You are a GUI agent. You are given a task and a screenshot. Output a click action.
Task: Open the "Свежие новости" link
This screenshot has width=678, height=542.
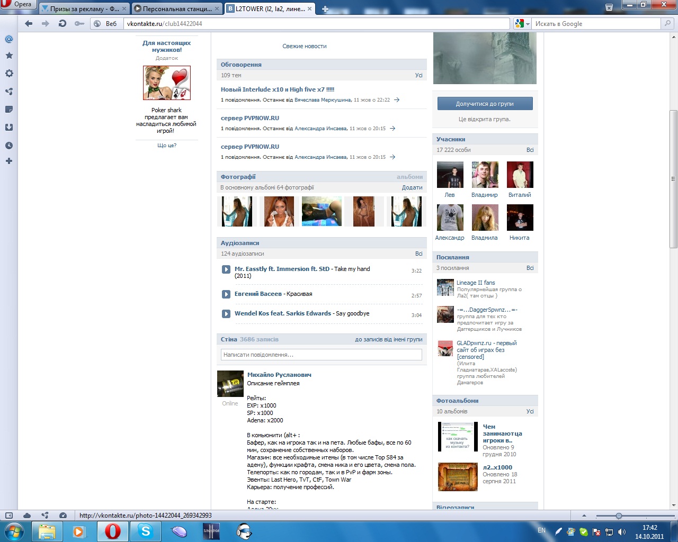305,46
